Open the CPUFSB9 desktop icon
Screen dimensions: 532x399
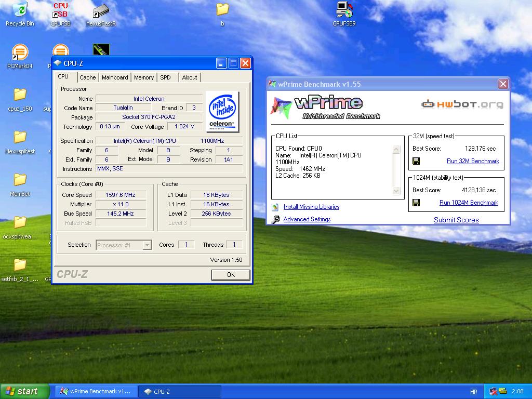pos(344,14)
